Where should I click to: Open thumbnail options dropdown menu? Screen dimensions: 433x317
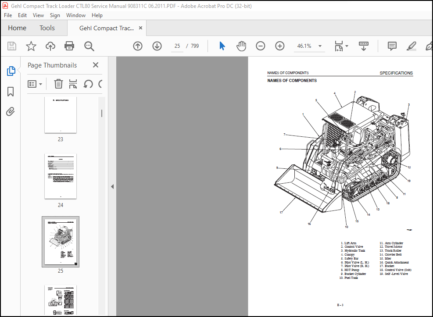click(x=35, y=84)
